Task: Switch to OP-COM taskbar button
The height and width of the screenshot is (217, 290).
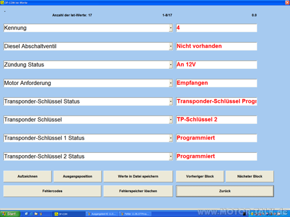Action: click(x=68, y=214)
